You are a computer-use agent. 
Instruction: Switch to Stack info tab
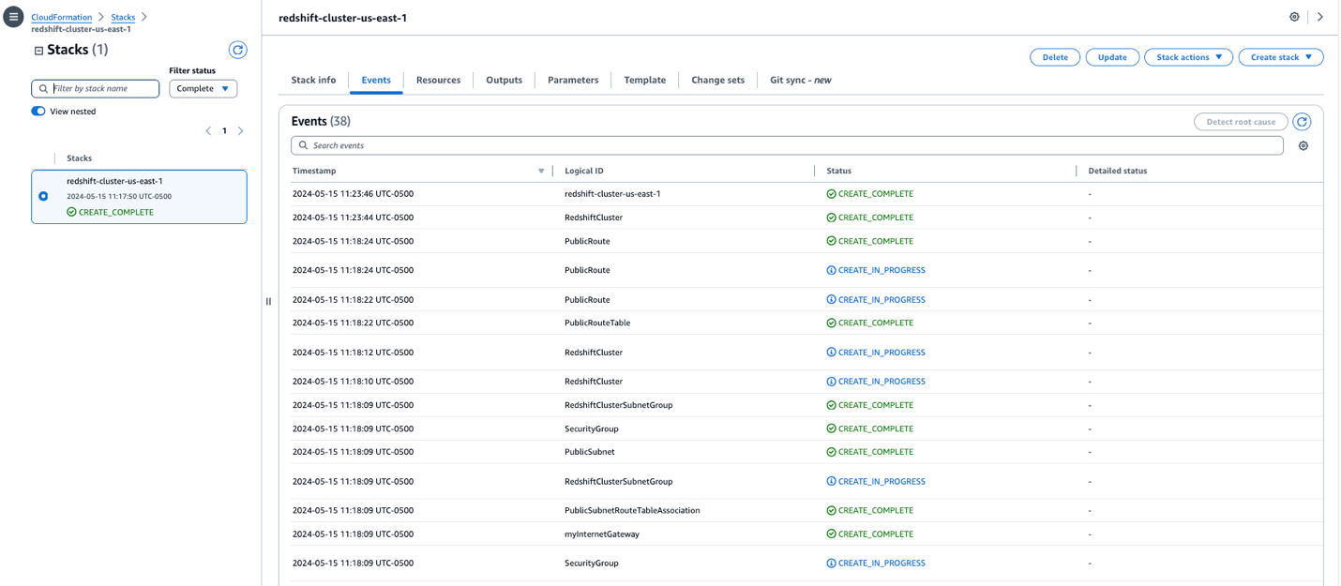[x=313, y=80]
